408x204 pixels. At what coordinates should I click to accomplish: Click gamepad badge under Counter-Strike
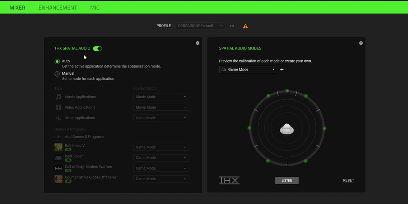[x=68, y=181]
